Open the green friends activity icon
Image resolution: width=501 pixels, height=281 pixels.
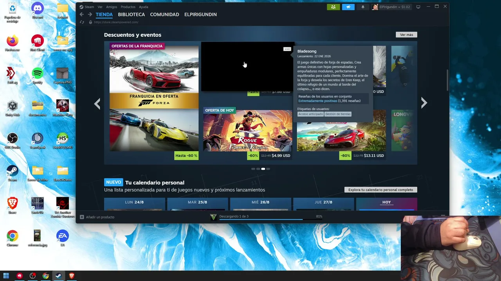pos(333,7)
